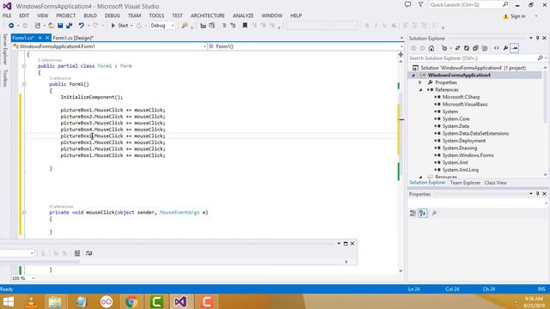This screenshot has width=550, height=309.
Task: Click the Refresh icon in Solution Explorer
Action: pyautogui.click(x=467, y=48)
